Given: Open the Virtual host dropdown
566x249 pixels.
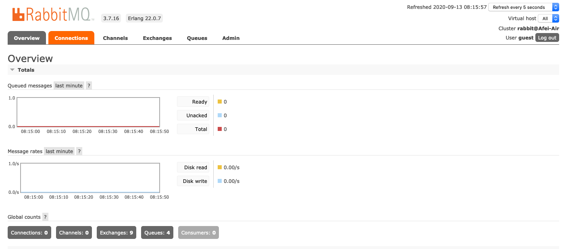Looking at the screenshot, I should (549, 18).
